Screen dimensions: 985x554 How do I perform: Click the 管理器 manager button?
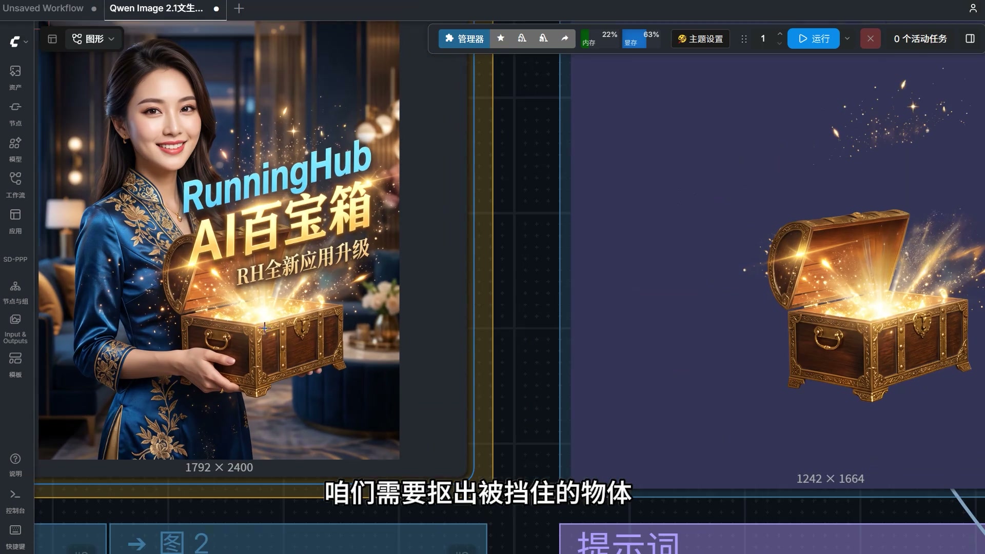point(464,38)
